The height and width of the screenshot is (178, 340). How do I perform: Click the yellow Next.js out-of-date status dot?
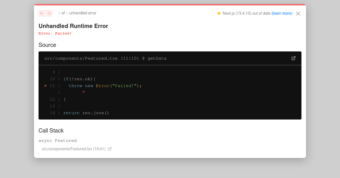pos(219,13)
